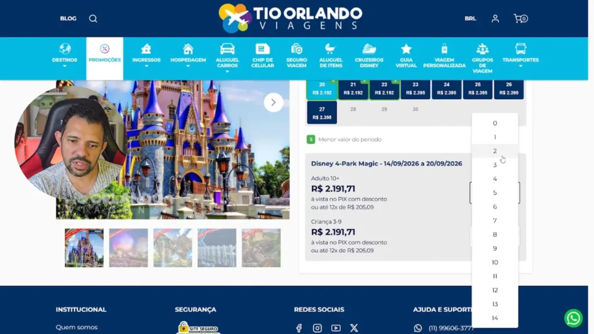Switch currency via BRL selector
Screen dimensions: 594x334
coord(470,19)
